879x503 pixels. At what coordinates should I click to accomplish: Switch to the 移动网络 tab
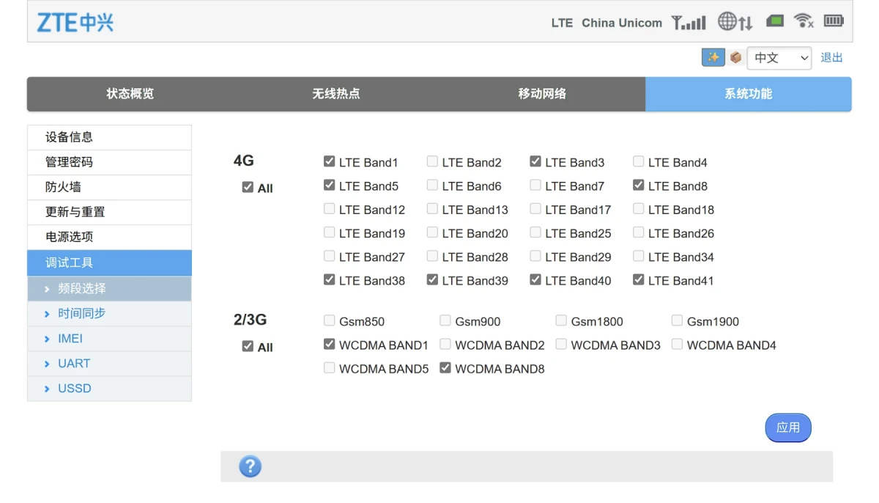(x=542, y=94)
